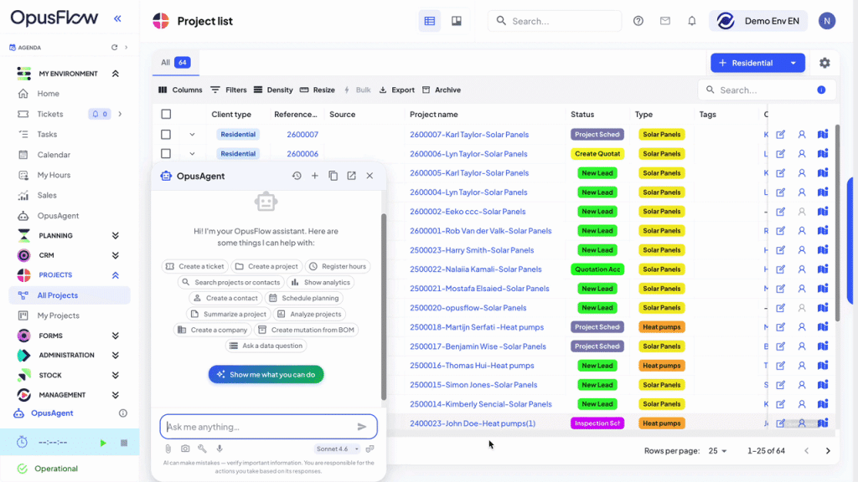This screenshot has height=482, width=858.
Task: Open notifications bell icon
Action: pos(691,21)
